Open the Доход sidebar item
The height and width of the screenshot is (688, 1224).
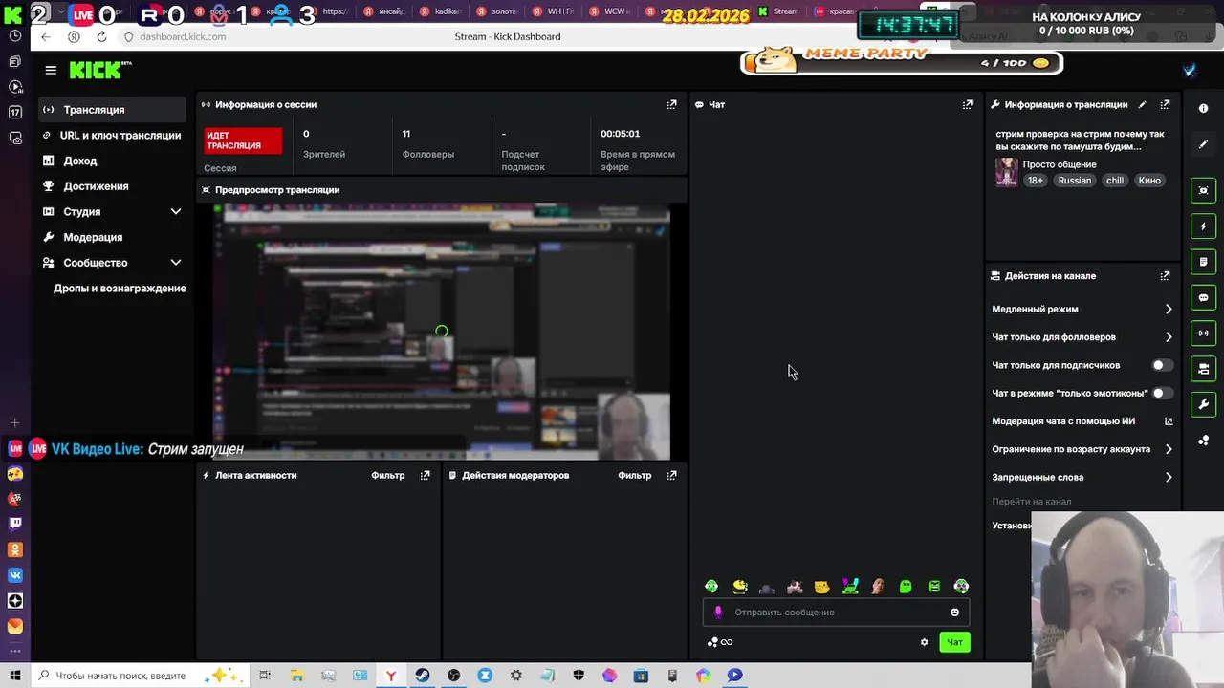pyautogui.click(x=113, y=161)
